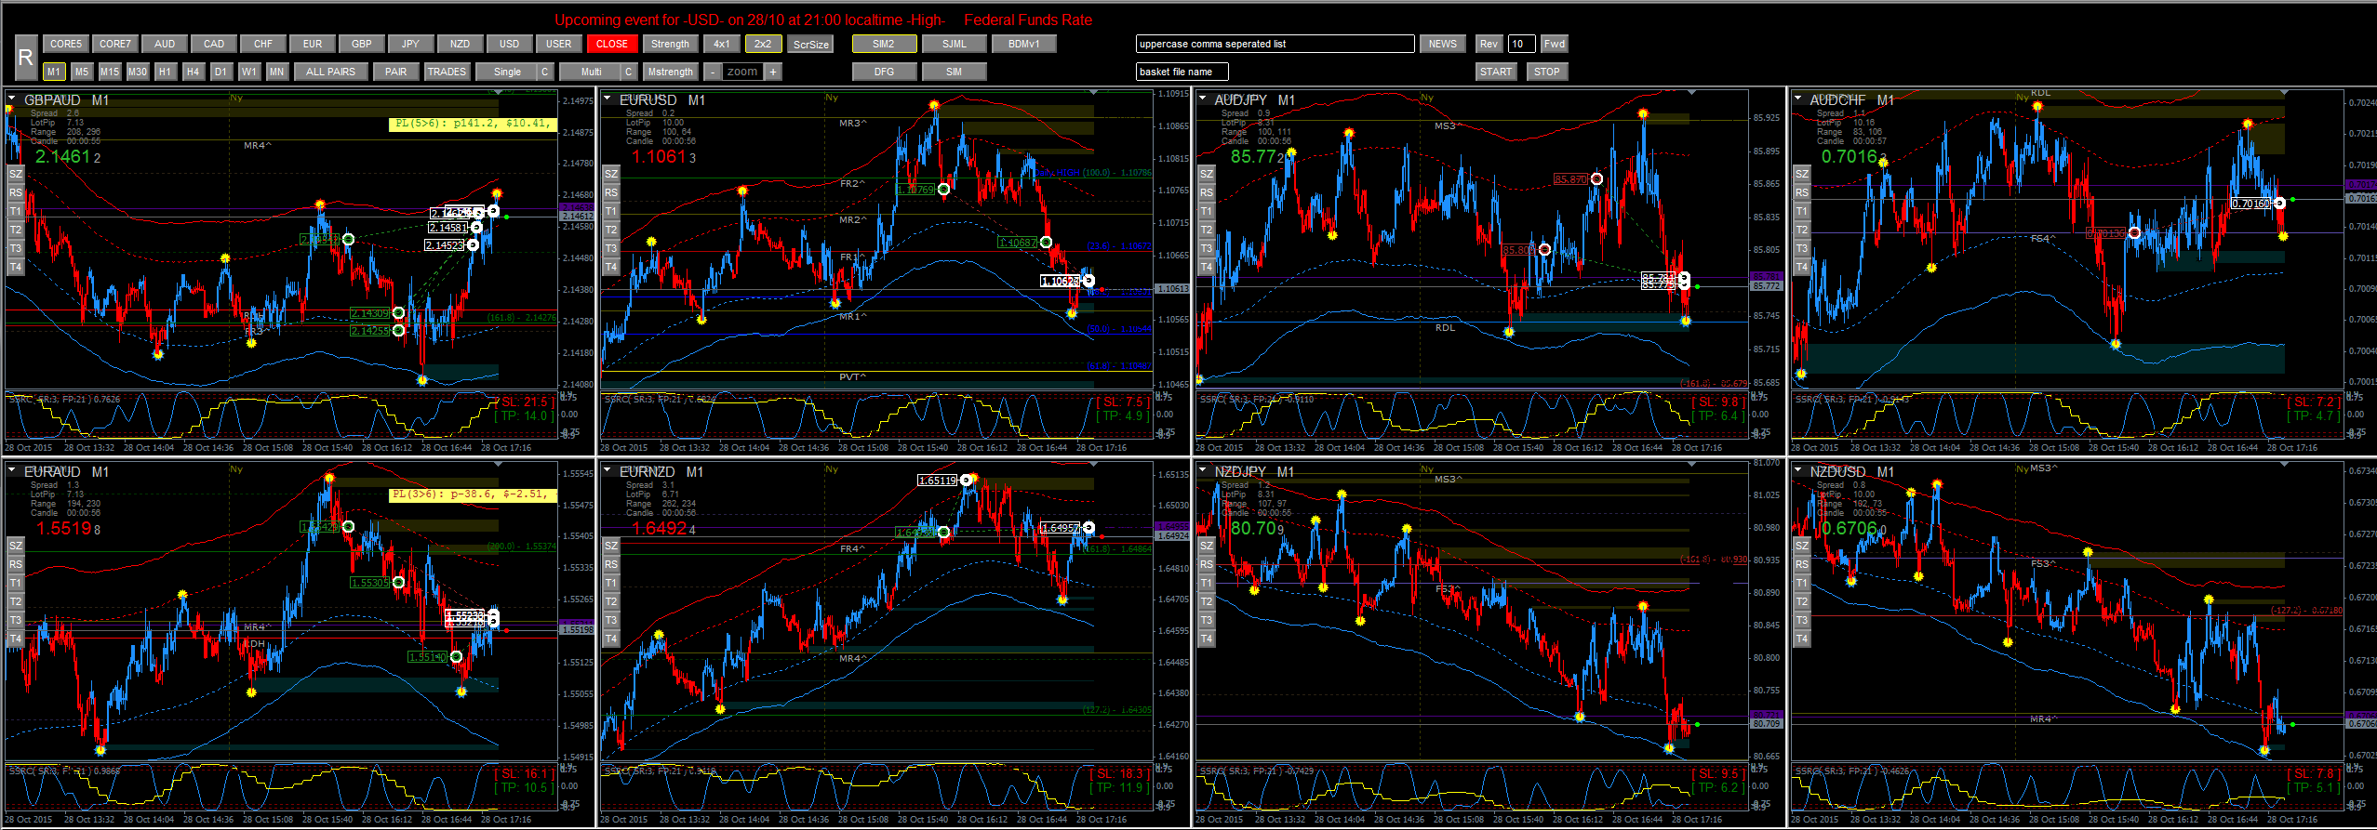The image size is (2377, 830).
Task: Click the C button beside Multi
Action: [x=629, y=72]
